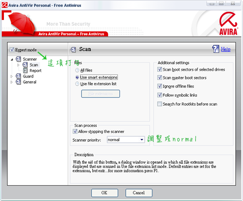Close the Avira configuration window
This screenshot has height=201, width=243.
click(233, 3)
